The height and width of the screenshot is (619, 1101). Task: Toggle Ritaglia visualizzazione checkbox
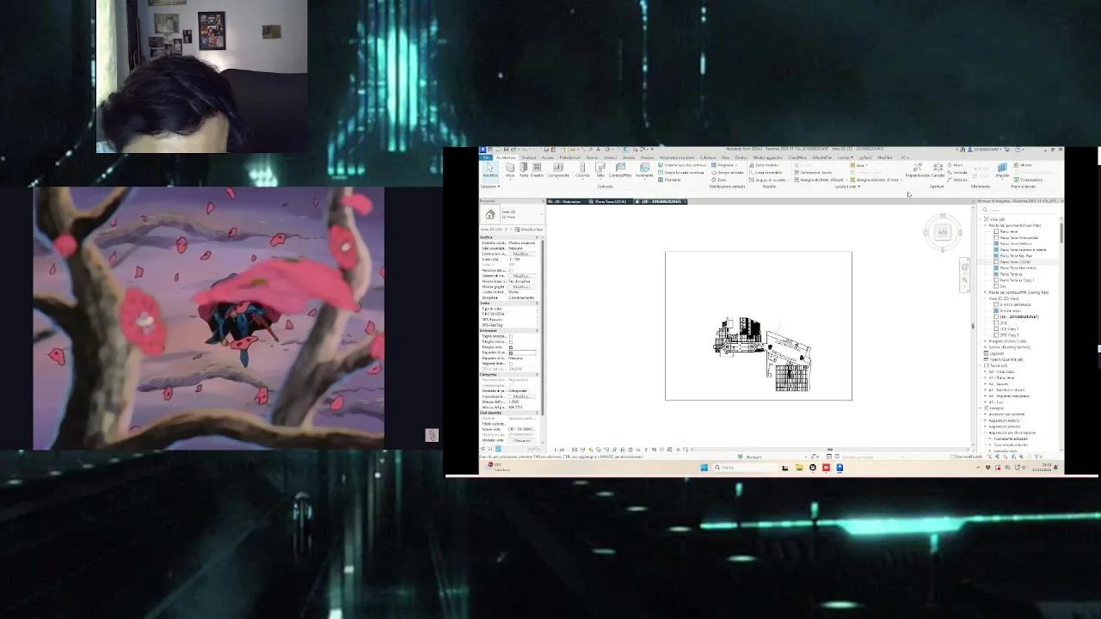pyautogui.click(x=511, y=342)
